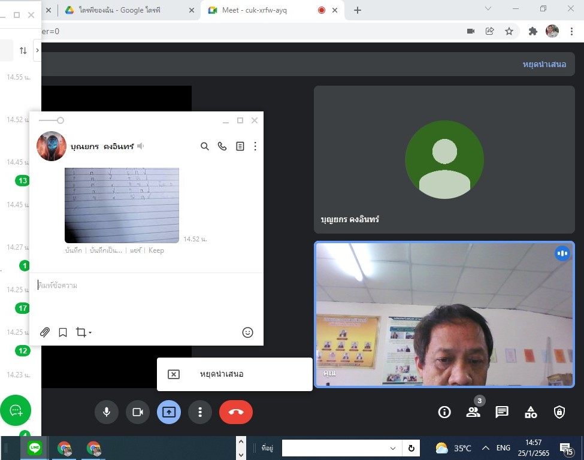Expand the LINE chat more options menu

(x=256, y=146)
